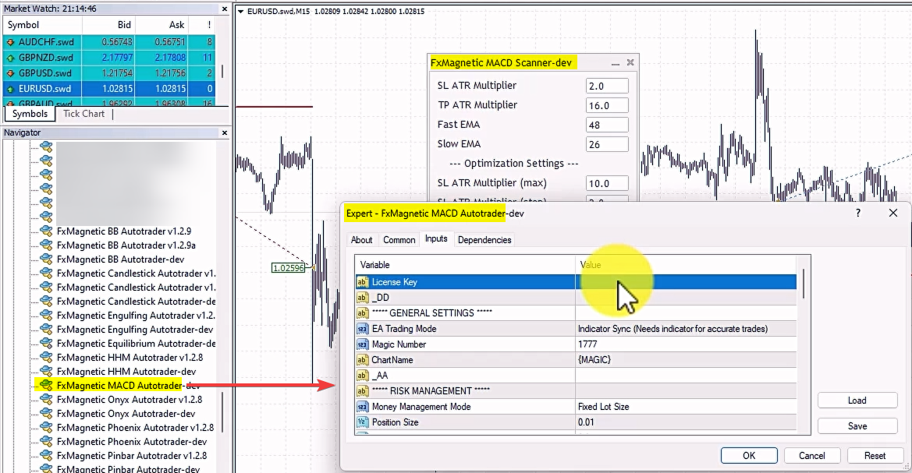Switch to the Common tab
Image resolution: width=912 pixels, height=473 pixels.
399,240
